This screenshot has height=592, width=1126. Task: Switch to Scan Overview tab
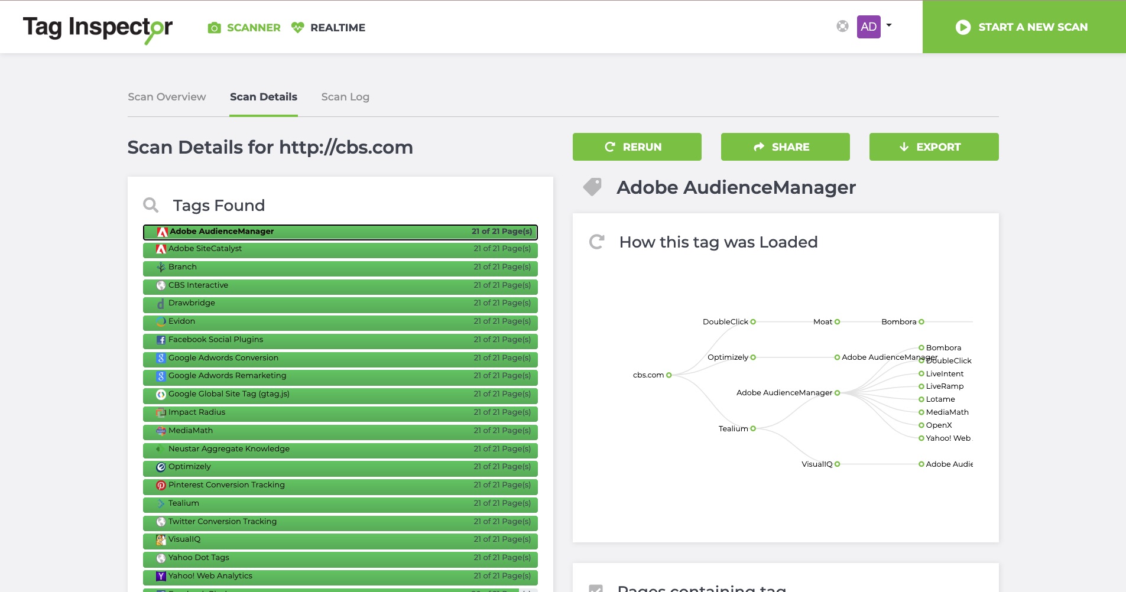pos(167,97)
